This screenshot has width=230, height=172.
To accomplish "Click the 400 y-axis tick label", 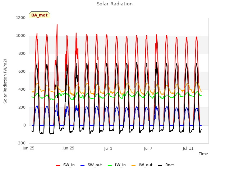I will [22, 89].
